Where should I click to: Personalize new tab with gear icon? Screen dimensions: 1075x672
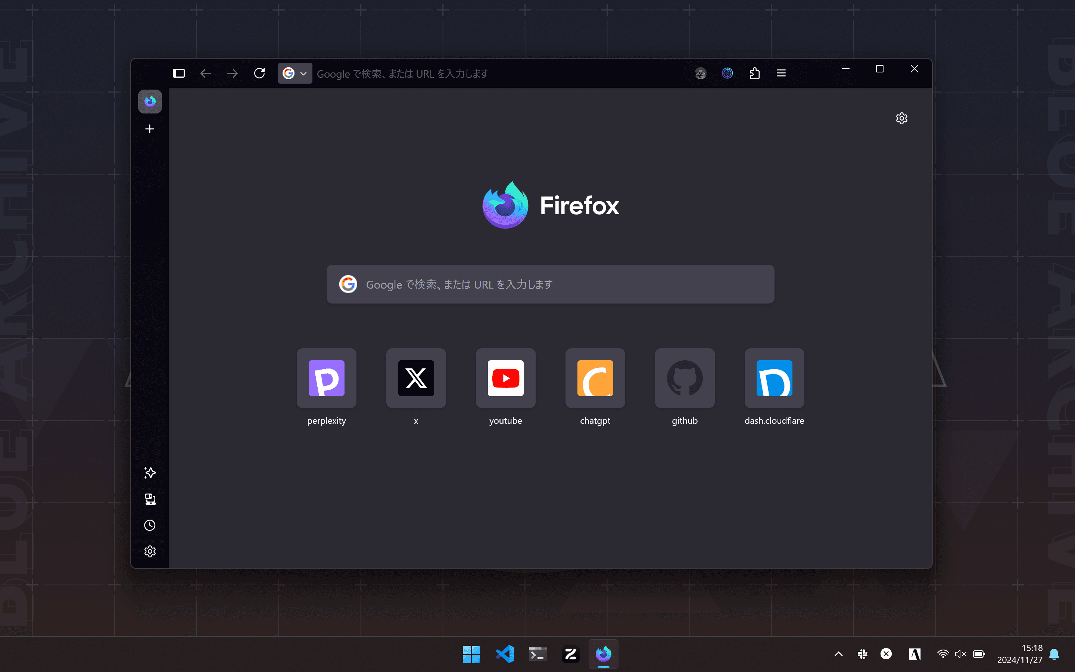902,119
